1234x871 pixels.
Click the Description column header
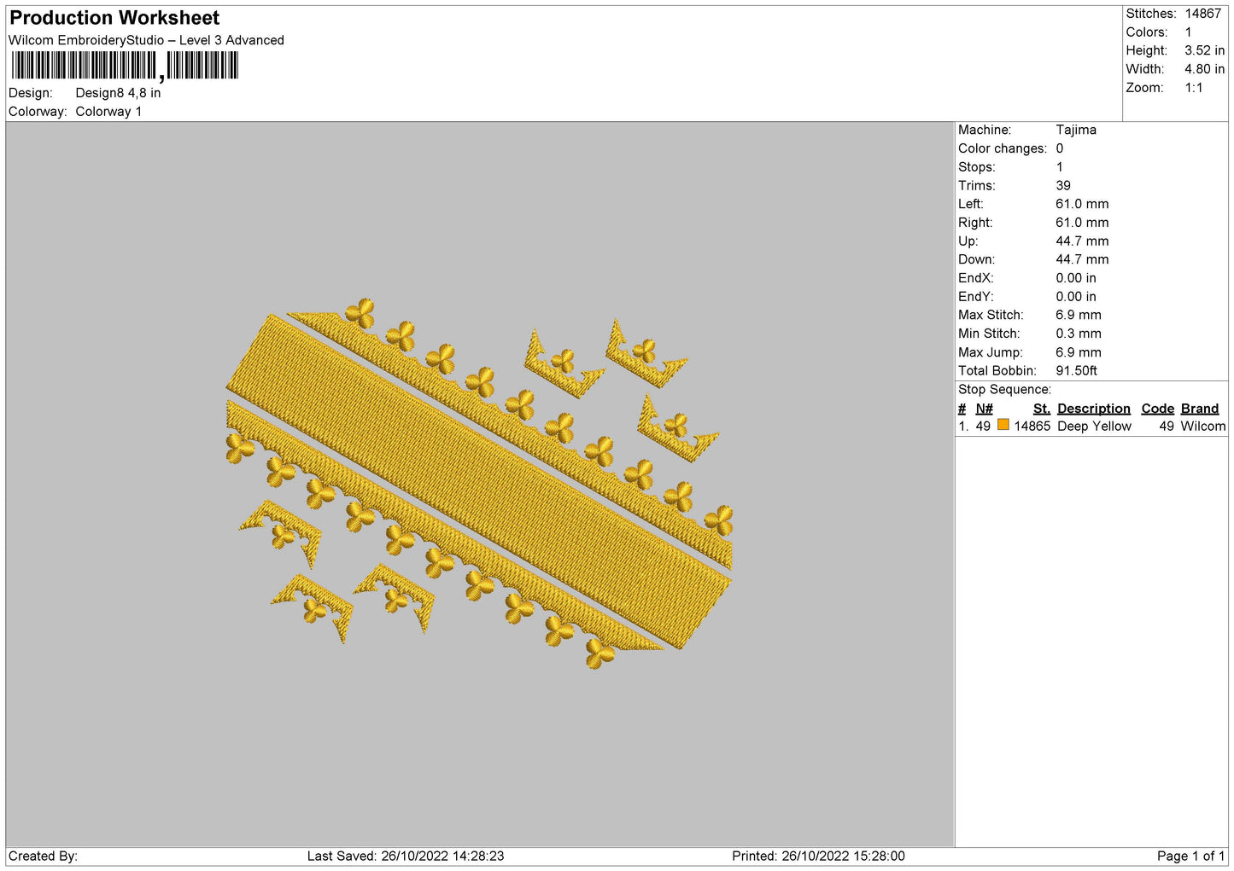pyautogui.click(x=1093, y=409)
